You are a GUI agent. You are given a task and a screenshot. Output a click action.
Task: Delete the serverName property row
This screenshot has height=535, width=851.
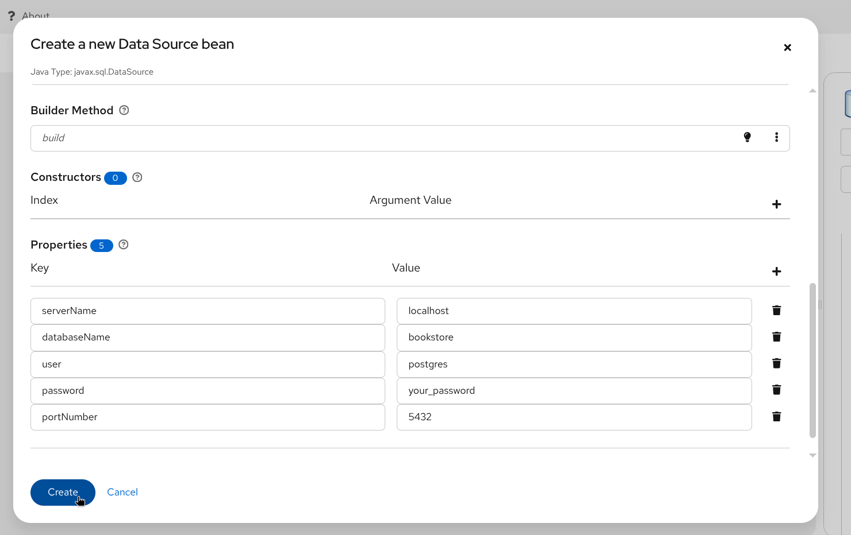776,310
